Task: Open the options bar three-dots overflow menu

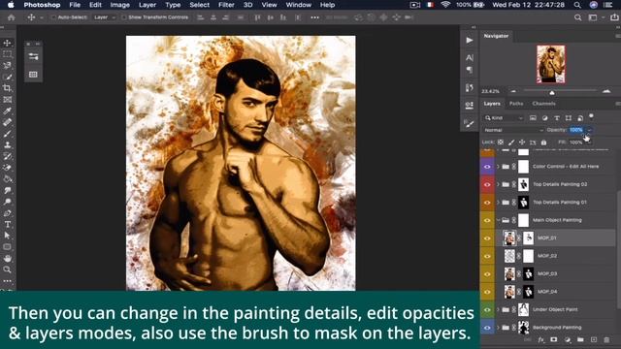Action: [314, 17]
